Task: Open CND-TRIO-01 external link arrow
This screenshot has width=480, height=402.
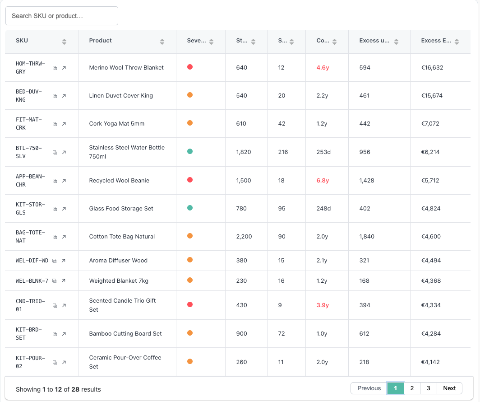Action: [64, 305]
